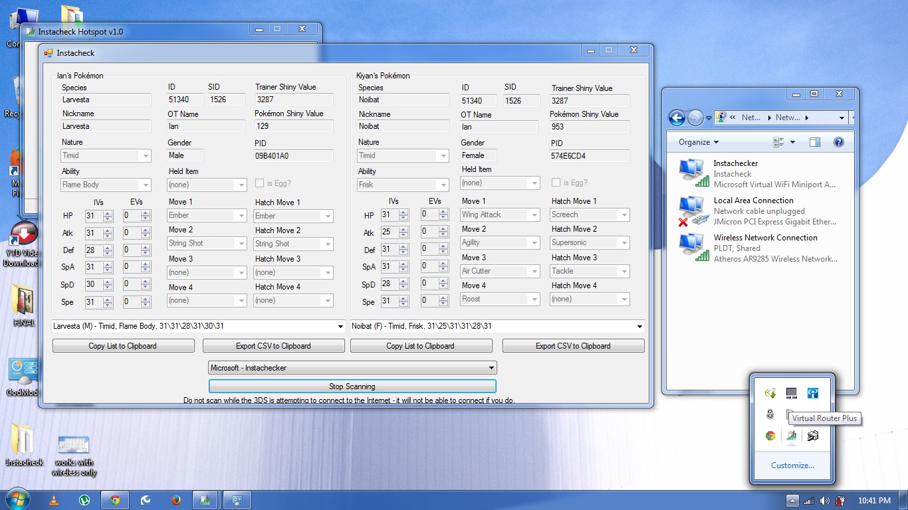
Task: Open the volume speaker tray icon
Action: coord(825,501)
